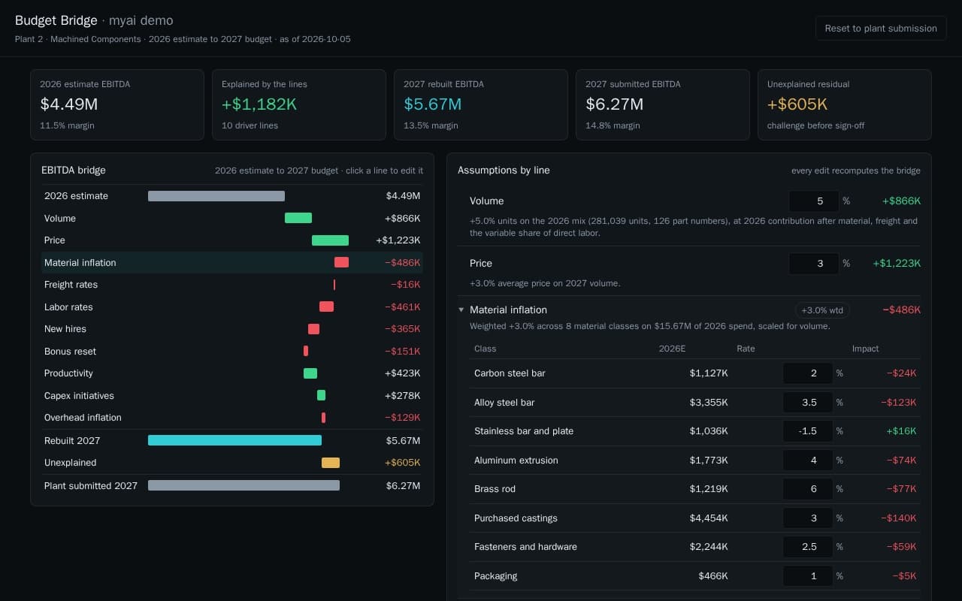
Task: Edit the Alloy steel bar rate field
Action: point(808,403)
